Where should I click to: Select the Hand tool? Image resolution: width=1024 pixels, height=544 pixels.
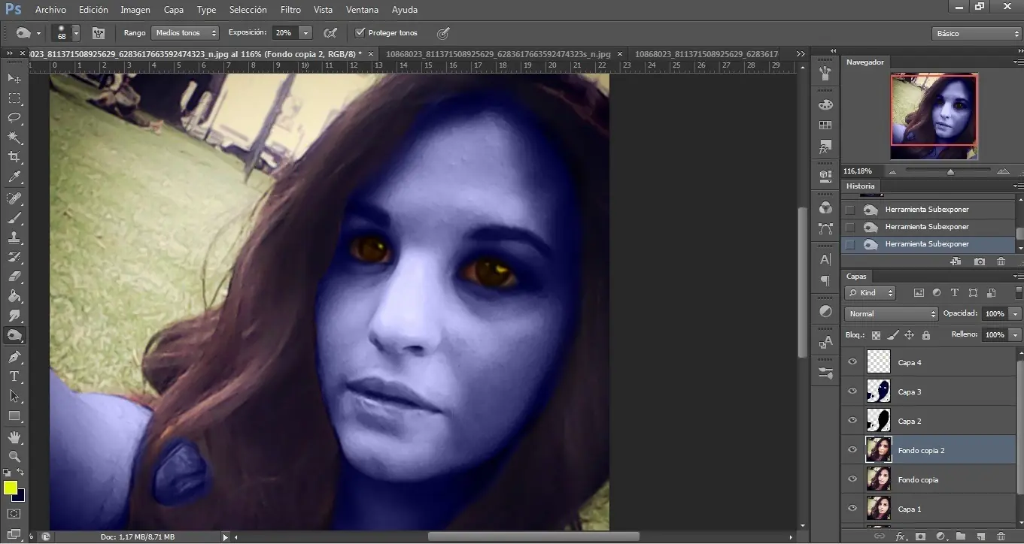14,437
